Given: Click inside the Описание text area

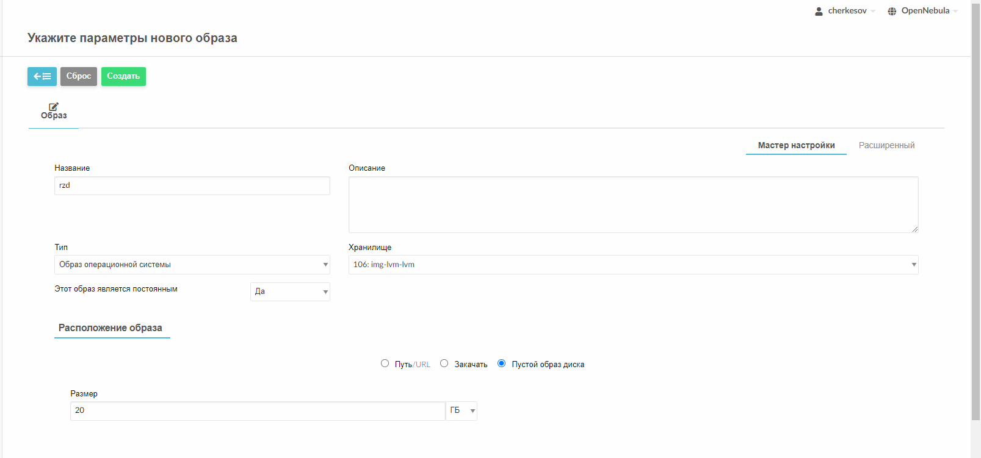Looking at the screenshot, I should (x=633, y=204).
